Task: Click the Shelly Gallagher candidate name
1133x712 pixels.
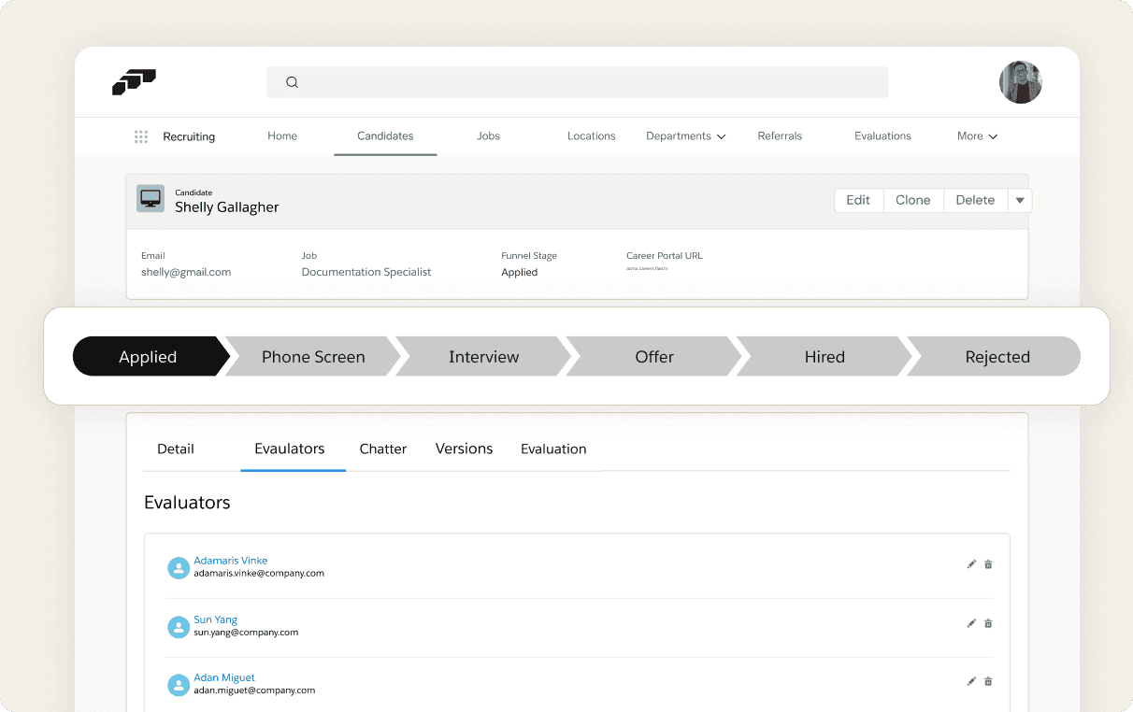Action: (227, 207)
